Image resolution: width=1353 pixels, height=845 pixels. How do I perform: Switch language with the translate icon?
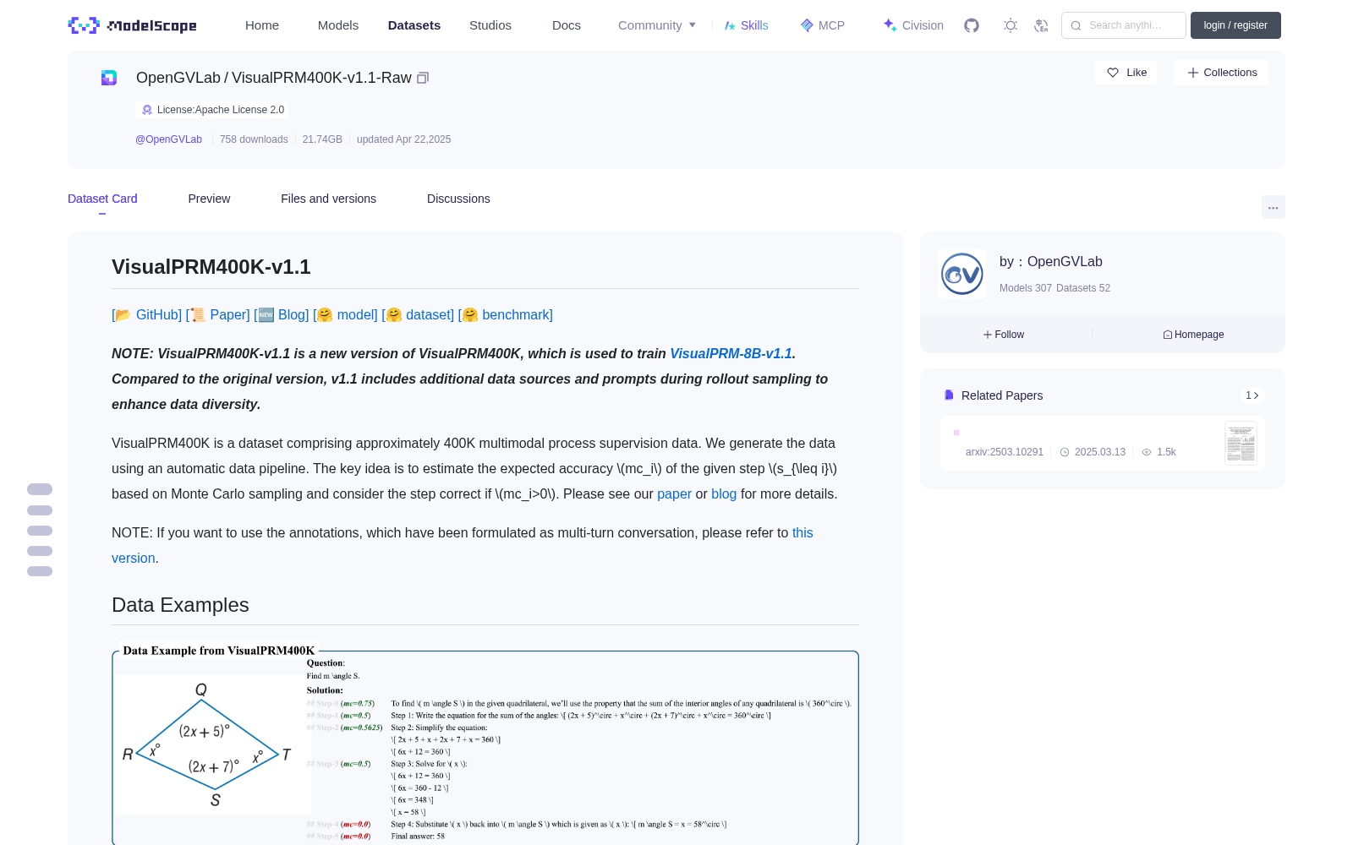tap(1041, 25)
